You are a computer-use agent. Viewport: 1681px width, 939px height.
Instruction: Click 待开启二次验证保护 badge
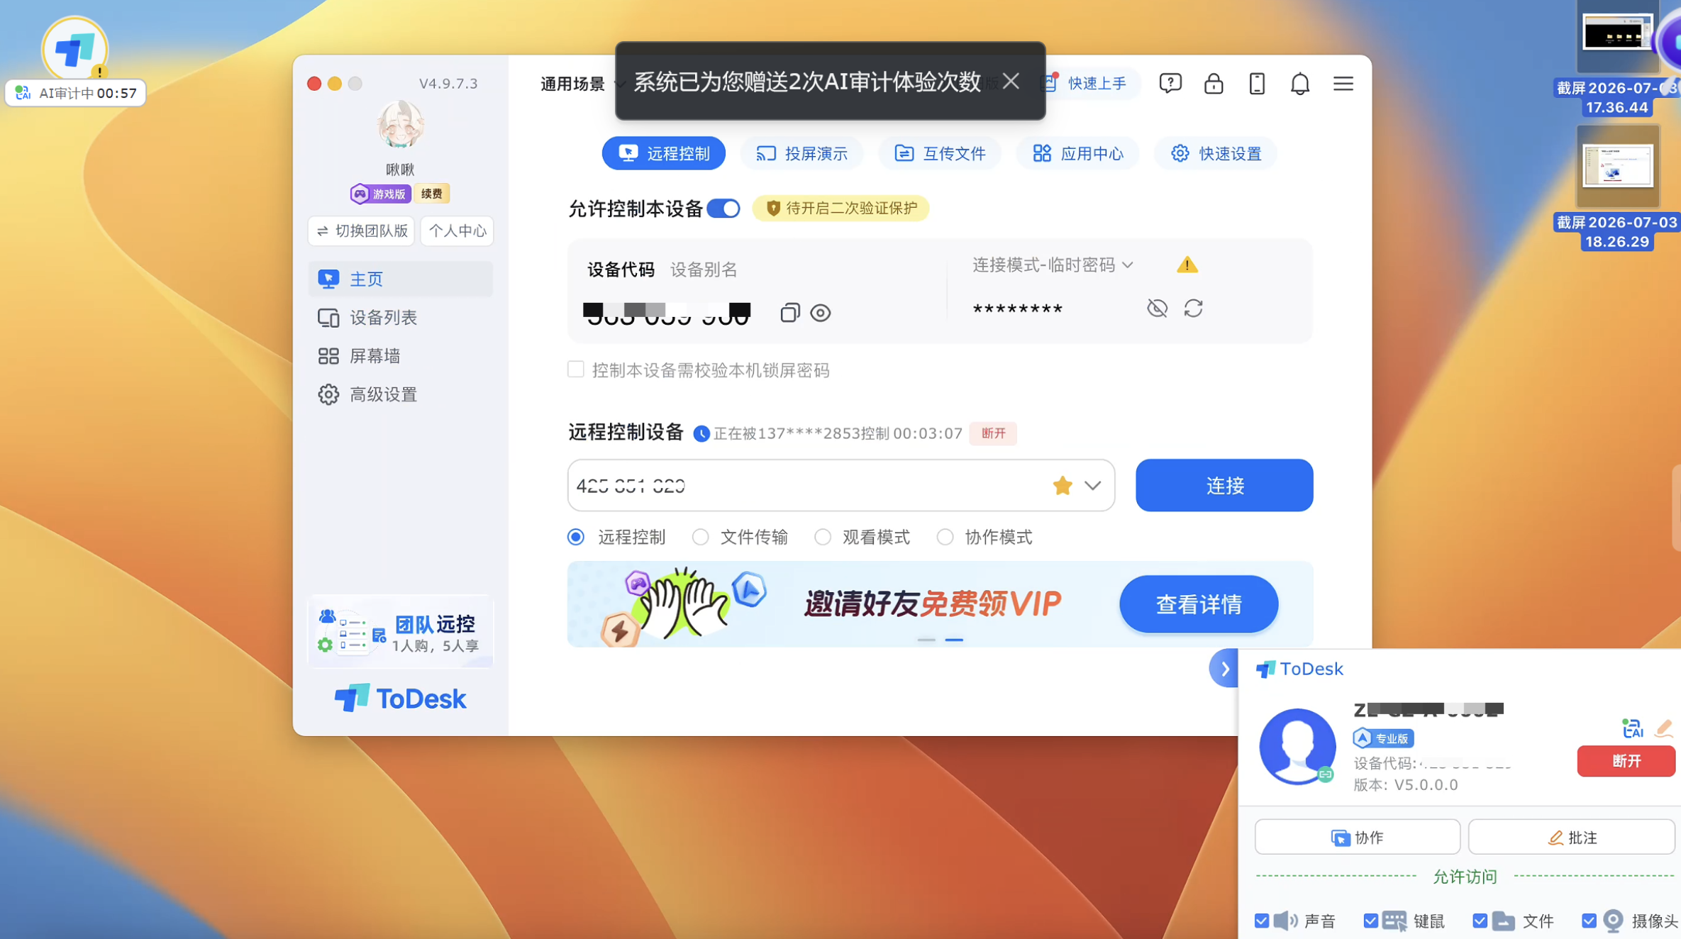point(840,209)
